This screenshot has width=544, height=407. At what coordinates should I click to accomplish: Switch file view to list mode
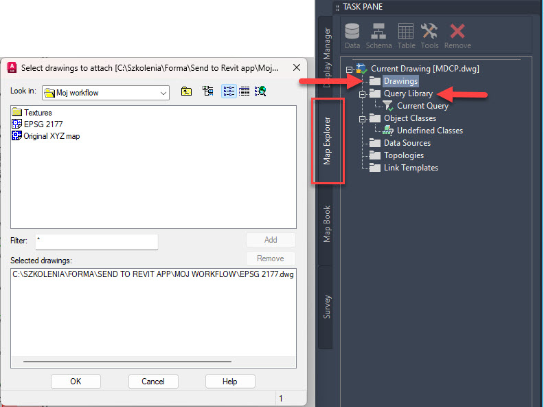[229, 91]
